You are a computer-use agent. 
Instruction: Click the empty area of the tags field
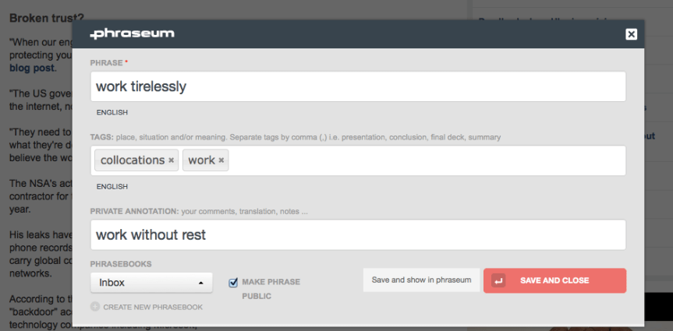click(x=429, y=160)
